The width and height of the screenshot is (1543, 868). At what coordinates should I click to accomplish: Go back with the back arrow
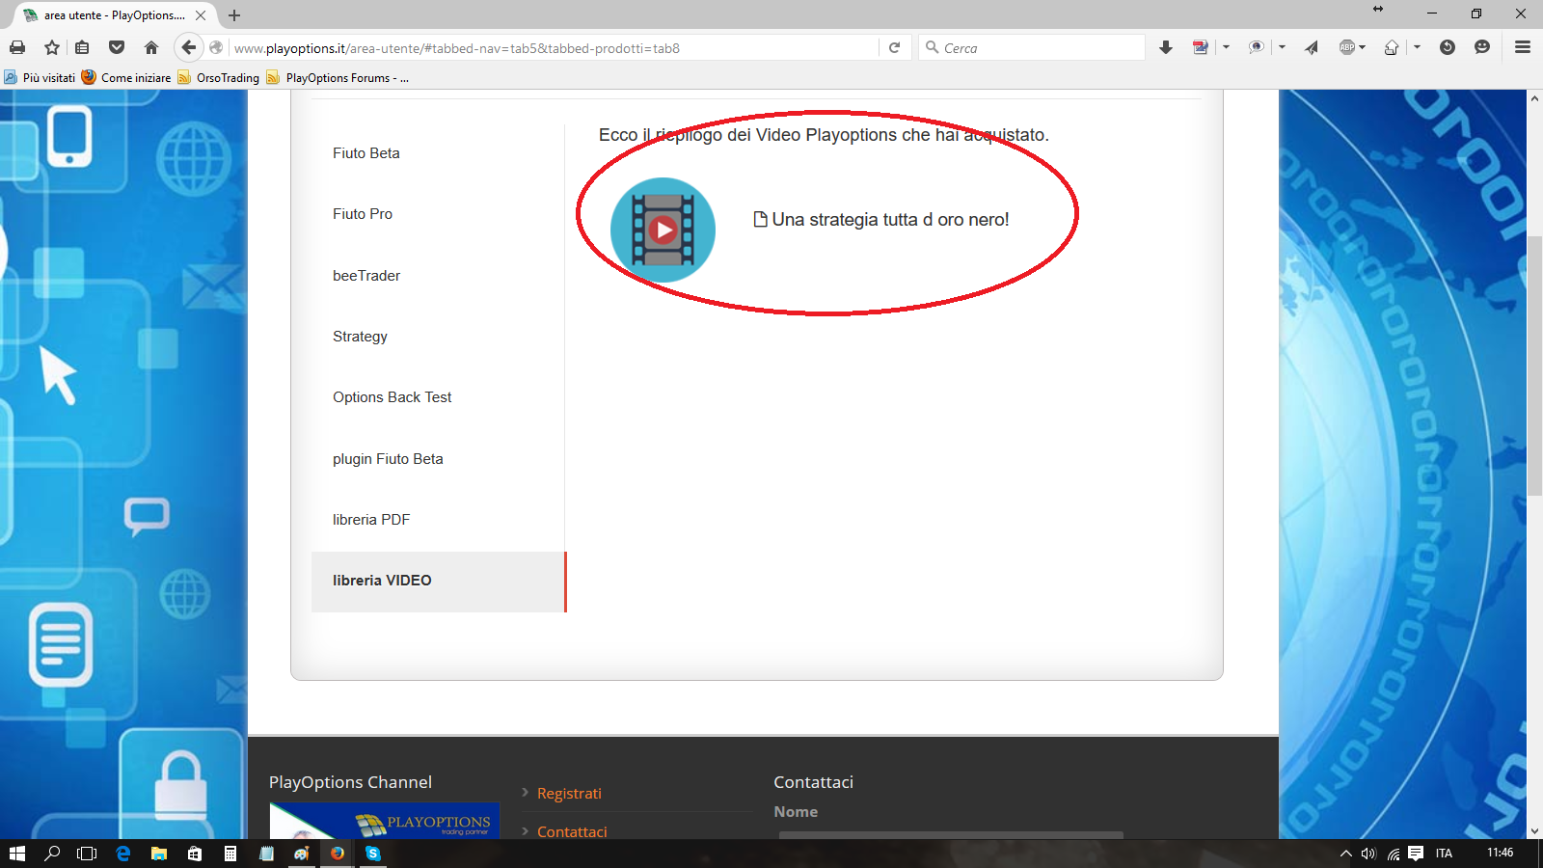pos(189,47)
